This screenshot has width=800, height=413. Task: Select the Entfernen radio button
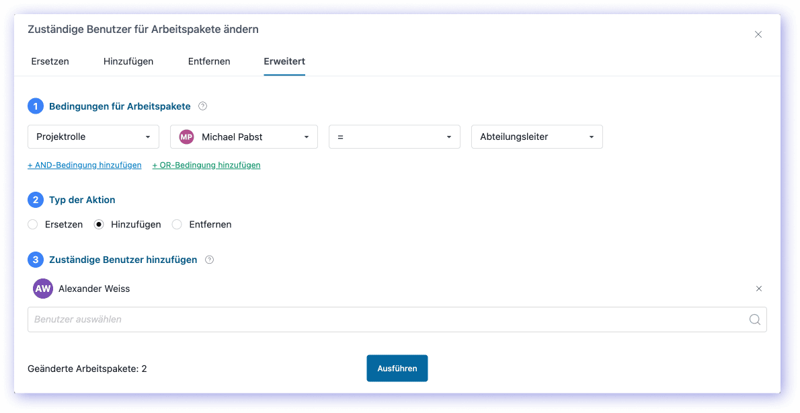[177, 225]
